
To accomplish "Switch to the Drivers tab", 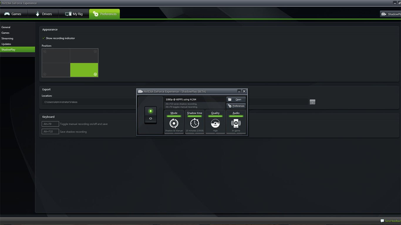I will (x=43, y=14).
